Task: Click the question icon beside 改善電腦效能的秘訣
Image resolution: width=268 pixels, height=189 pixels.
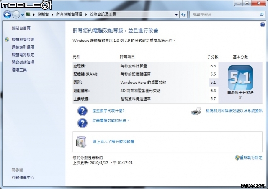Action: [x=82, y=123]
